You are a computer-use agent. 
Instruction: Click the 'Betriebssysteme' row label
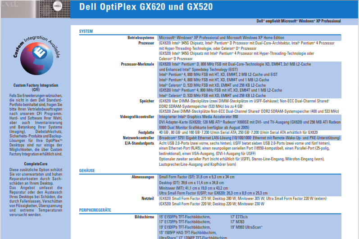(x=141, y=38)
